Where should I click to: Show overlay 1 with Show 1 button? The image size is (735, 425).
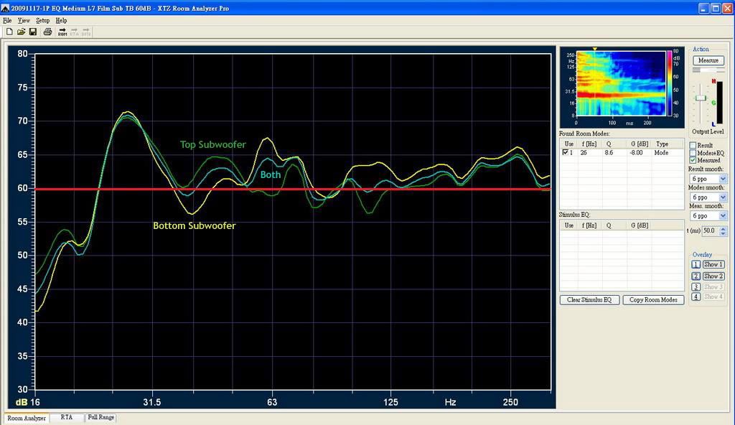(713, 265)
